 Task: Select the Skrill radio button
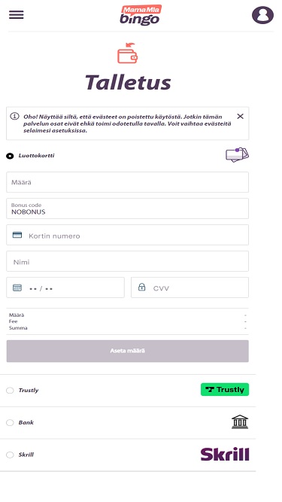[x=10, y=455]
